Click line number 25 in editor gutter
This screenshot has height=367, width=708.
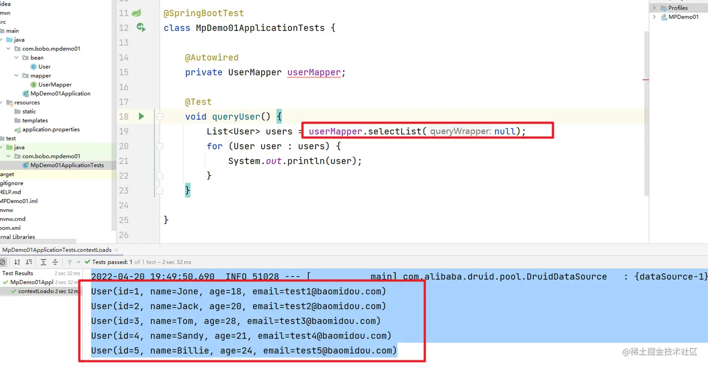pyautogui.click(x=124, y=220)
